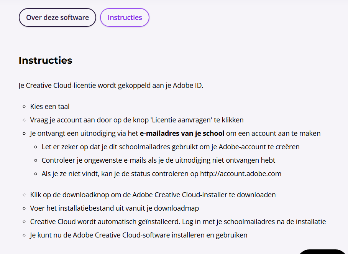Open the http://account.adobe.com URL

[x=241, y=174]
